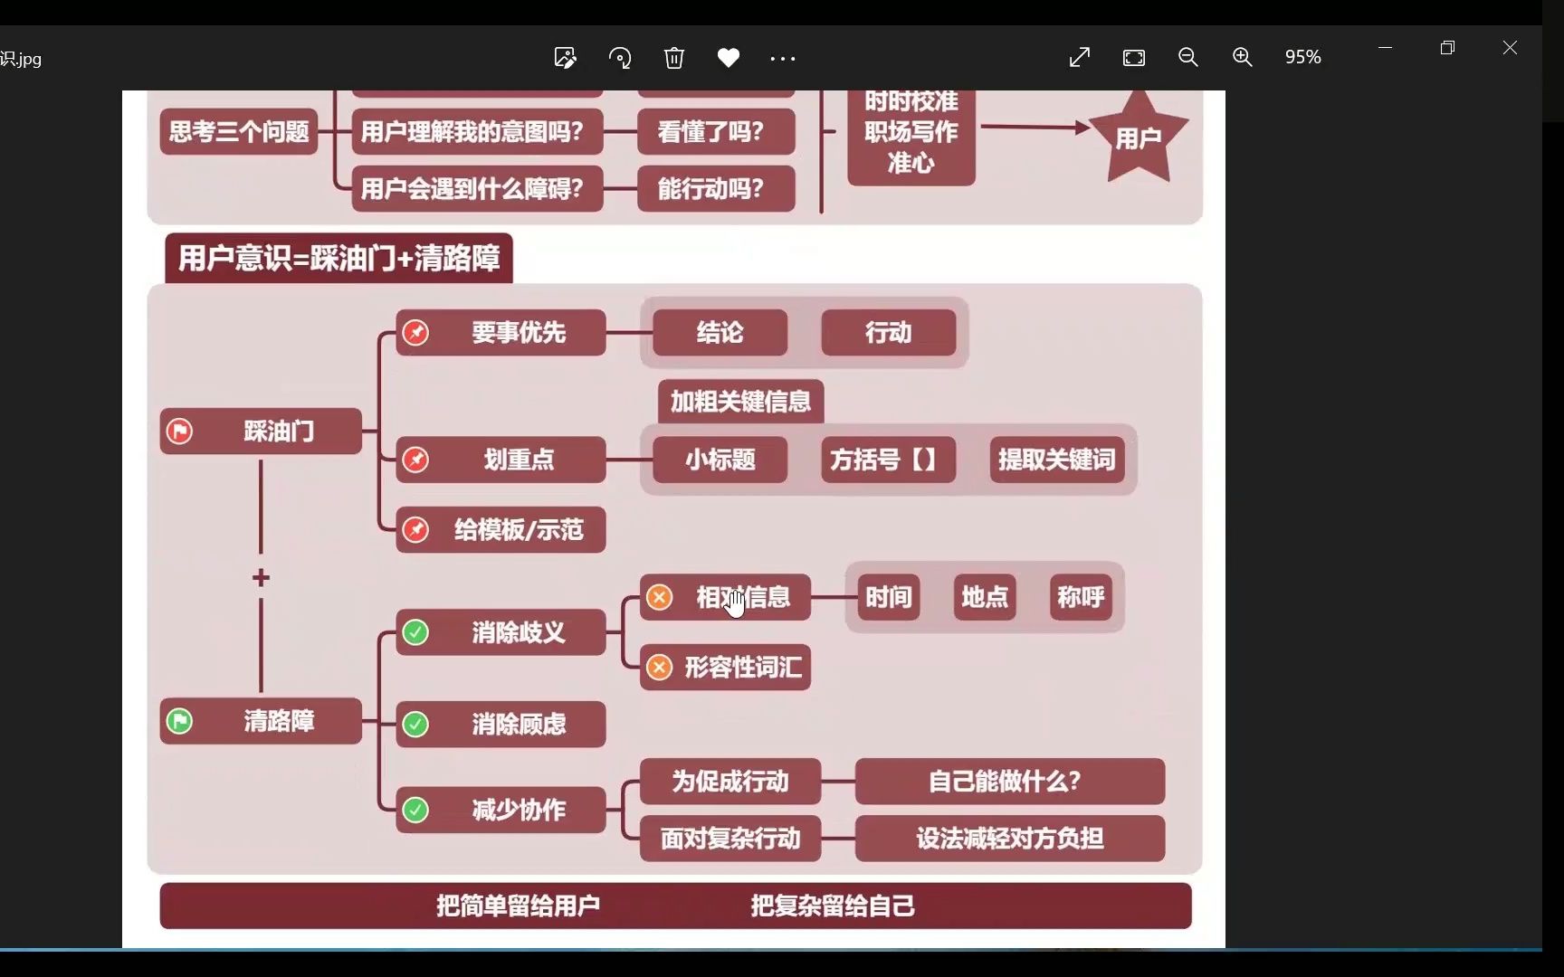Click the pin icon beside 给模板/示范

pyautogui.click(x=415, y=529)
